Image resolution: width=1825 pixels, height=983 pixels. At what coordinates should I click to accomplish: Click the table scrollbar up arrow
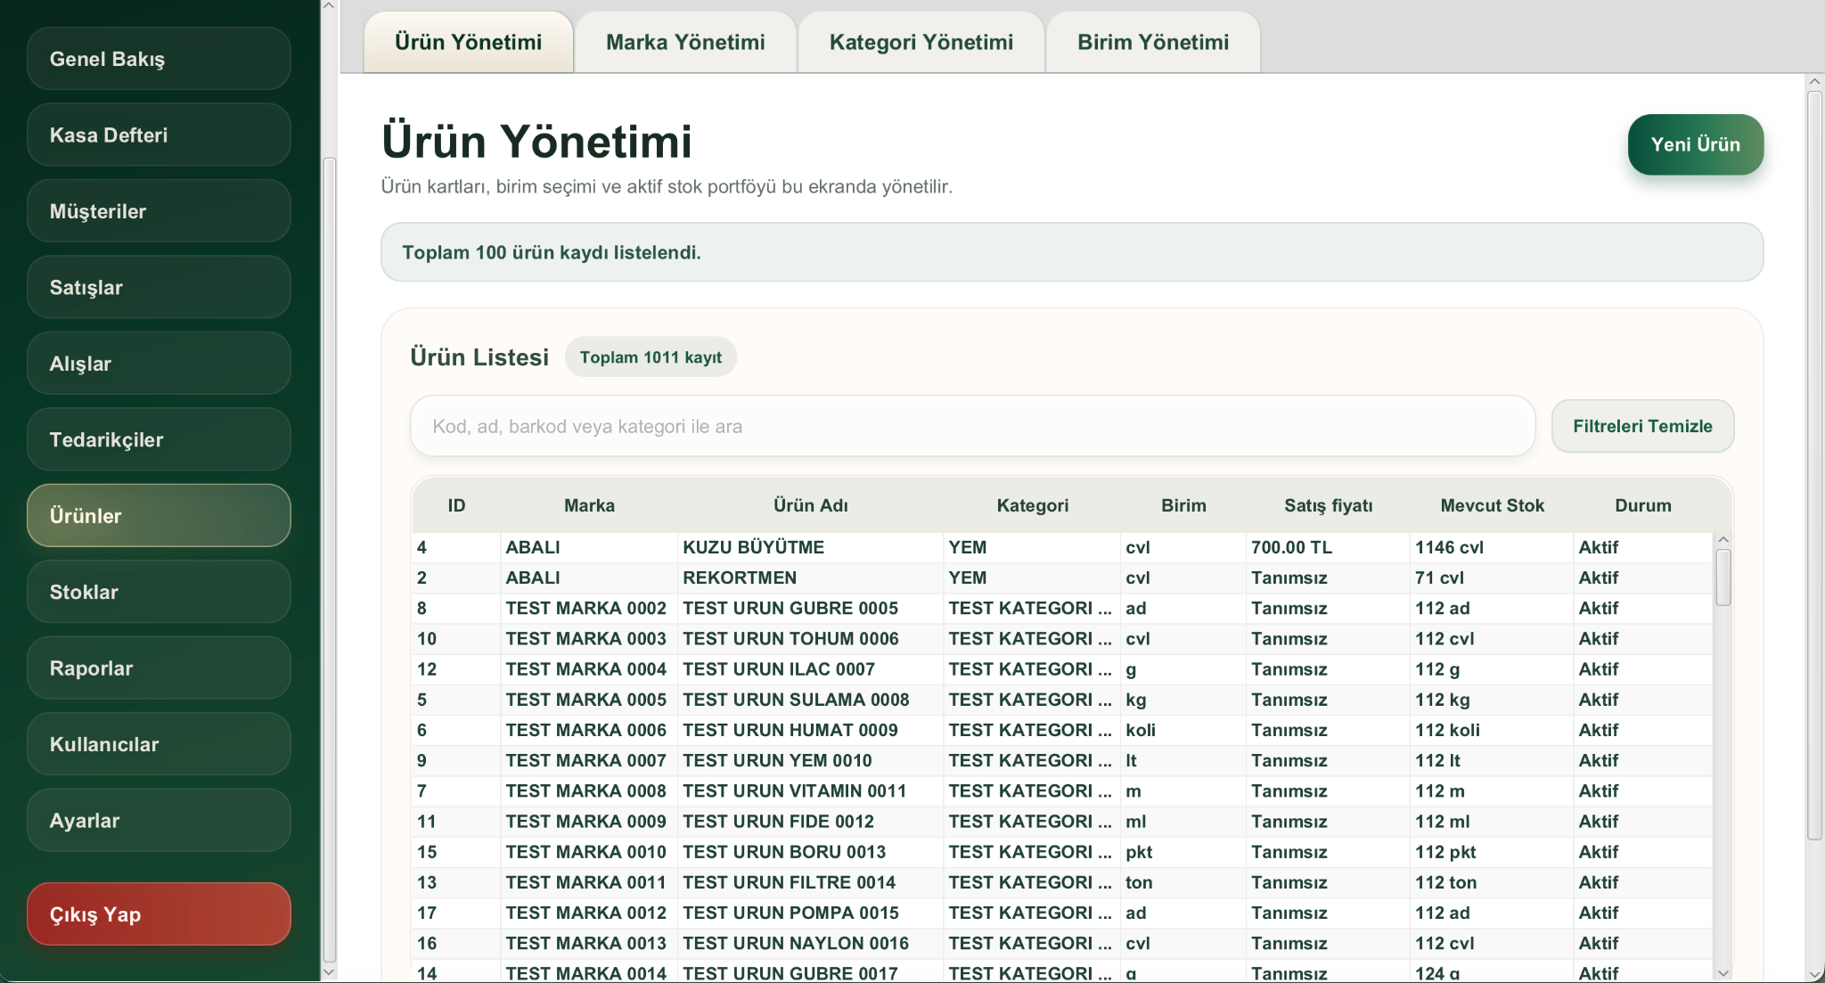pyautogui.click(x=1723, y=540)
